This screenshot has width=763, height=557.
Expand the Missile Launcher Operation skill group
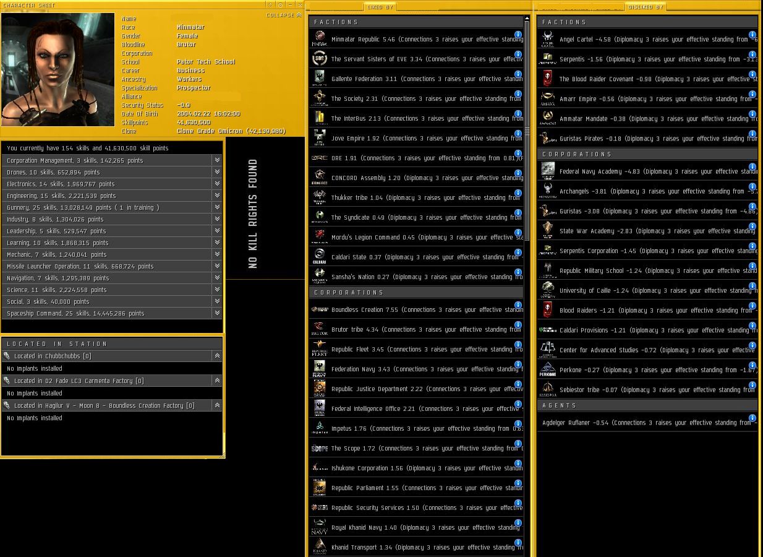[x=217, y=266]
